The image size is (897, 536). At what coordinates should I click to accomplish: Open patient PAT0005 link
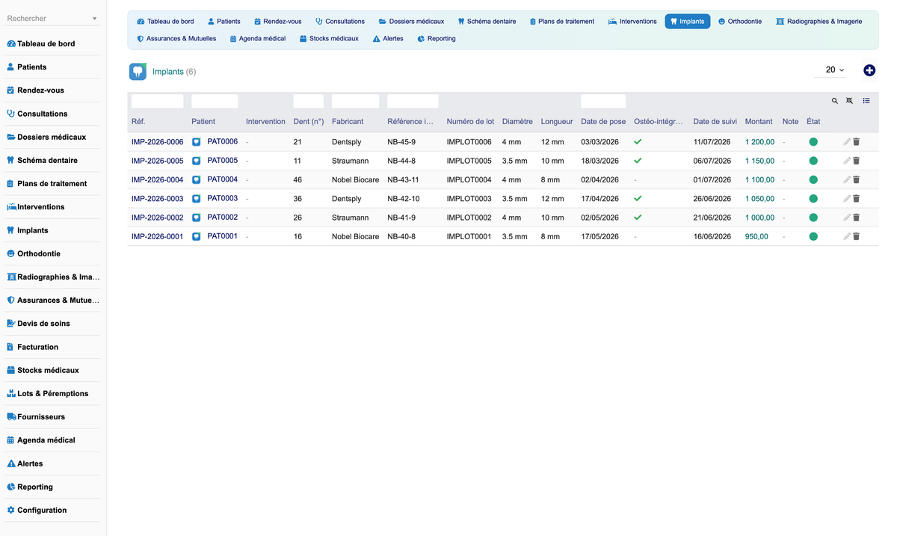(222, 160)
